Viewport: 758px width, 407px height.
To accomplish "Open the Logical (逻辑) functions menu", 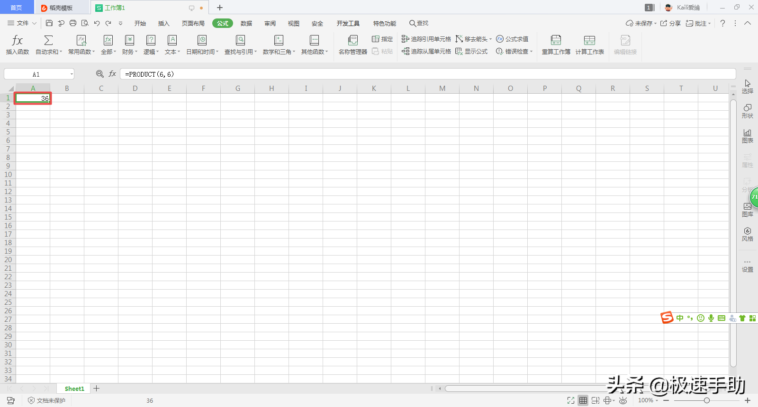I will [x=151, y=45].
